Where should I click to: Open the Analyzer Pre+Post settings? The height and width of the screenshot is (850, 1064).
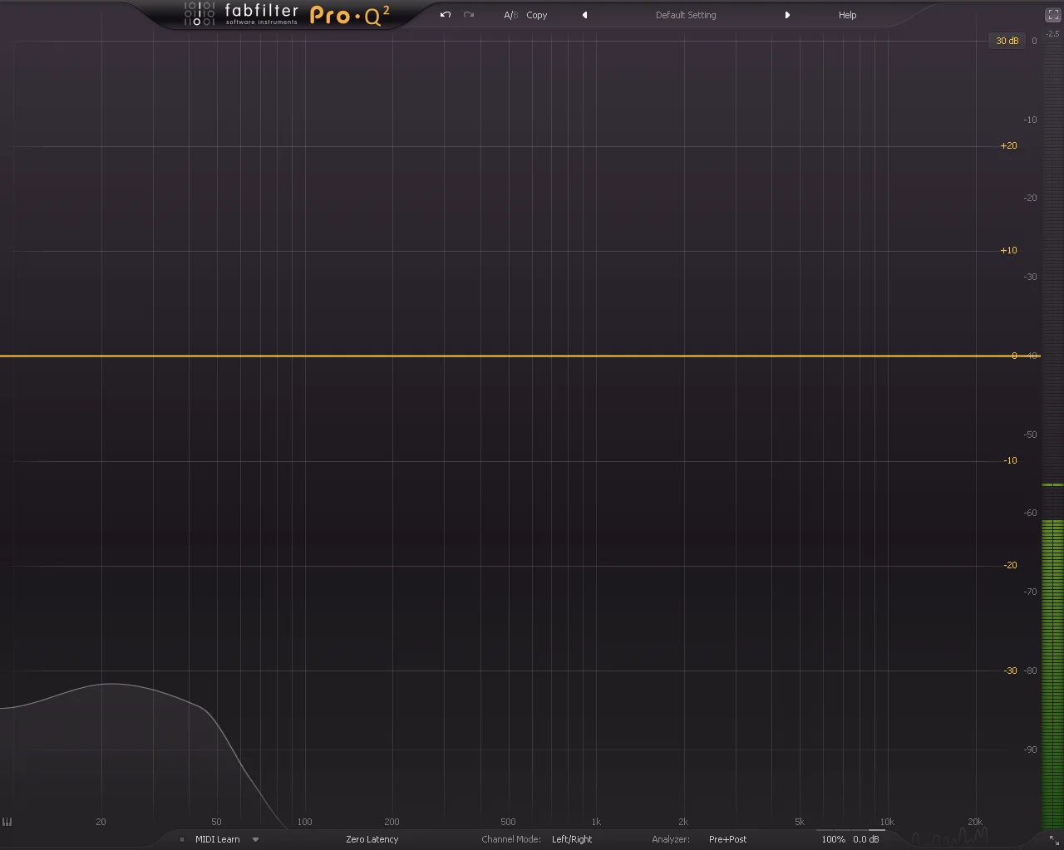point(727,839)
